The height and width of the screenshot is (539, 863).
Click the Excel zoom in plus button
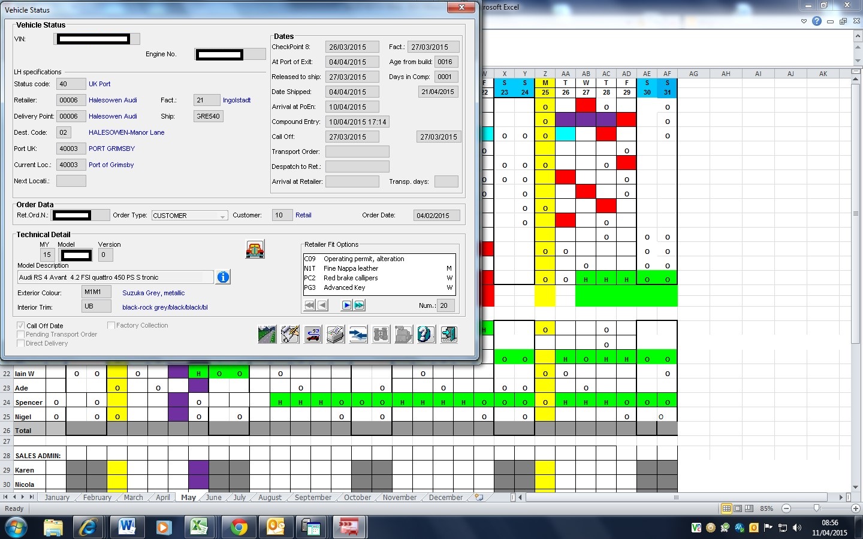[x=856, y=508]
